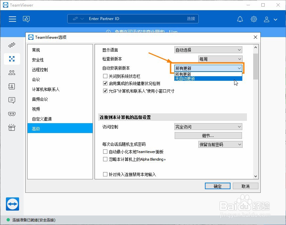Open the hamburger menu in TeamViewer header
Viewport: 286px width, 225px height.
pos(12,19)
